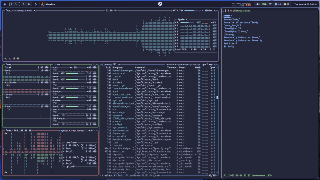Click the /Users/Shared path label
Image resolution: width=320 pixels, height=180 pixels.
242,11
